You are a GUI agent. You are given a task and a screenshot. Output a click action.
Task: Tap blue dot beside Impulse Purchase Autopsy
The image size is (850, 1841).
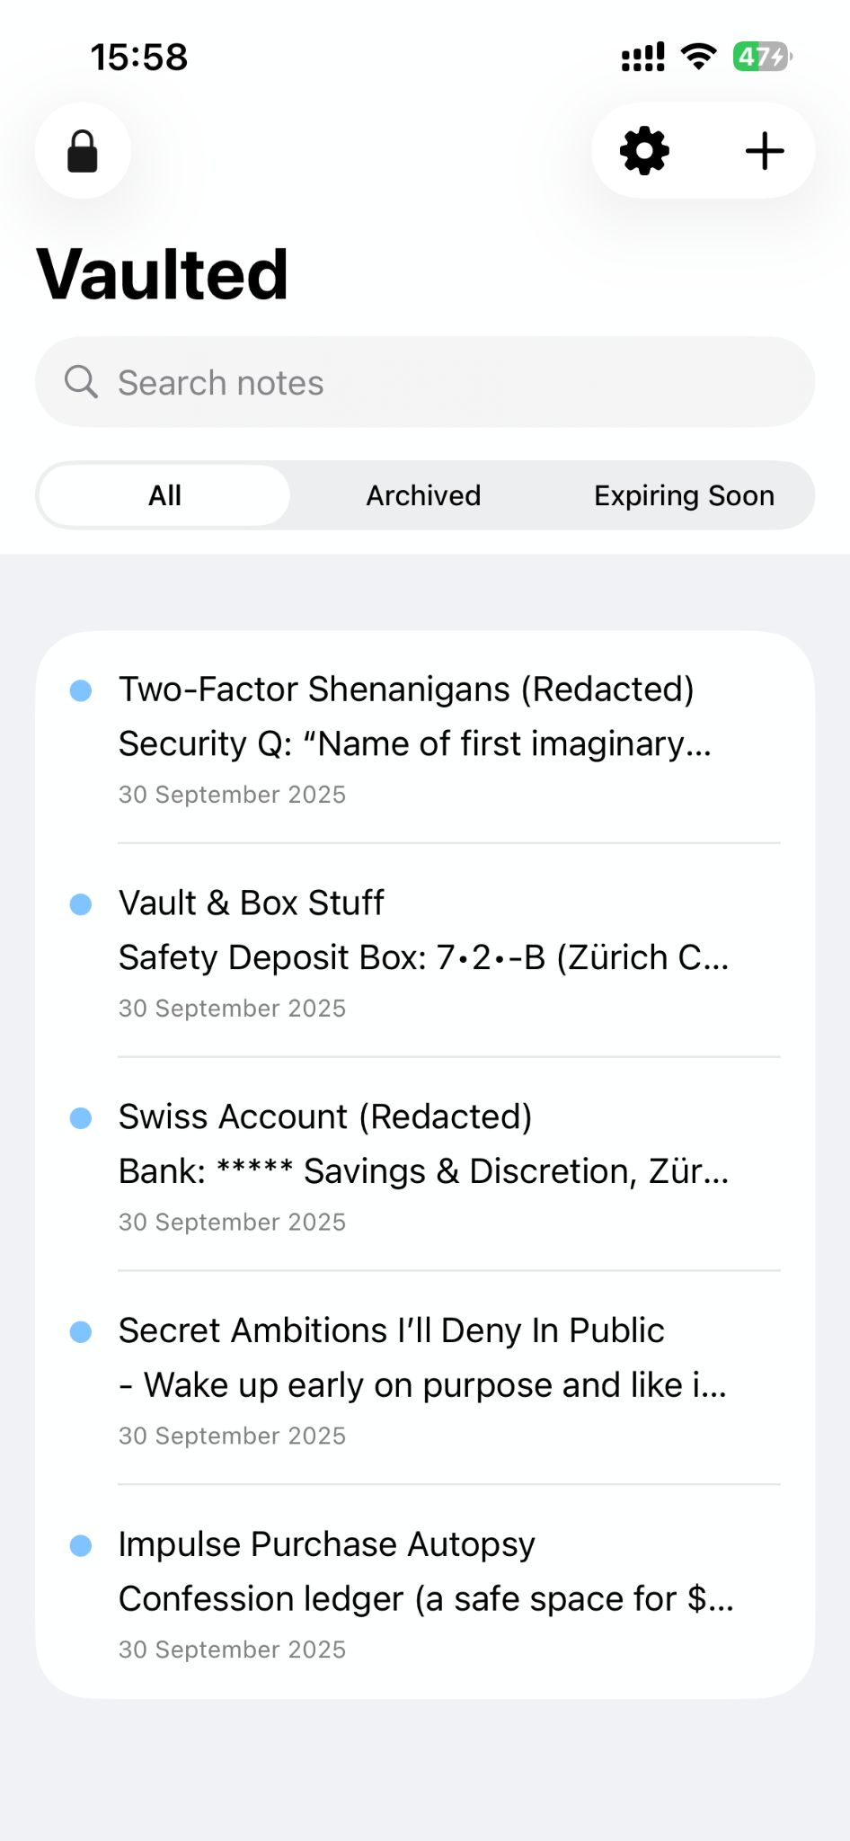pyautogui.click(x=81, y=1546)
